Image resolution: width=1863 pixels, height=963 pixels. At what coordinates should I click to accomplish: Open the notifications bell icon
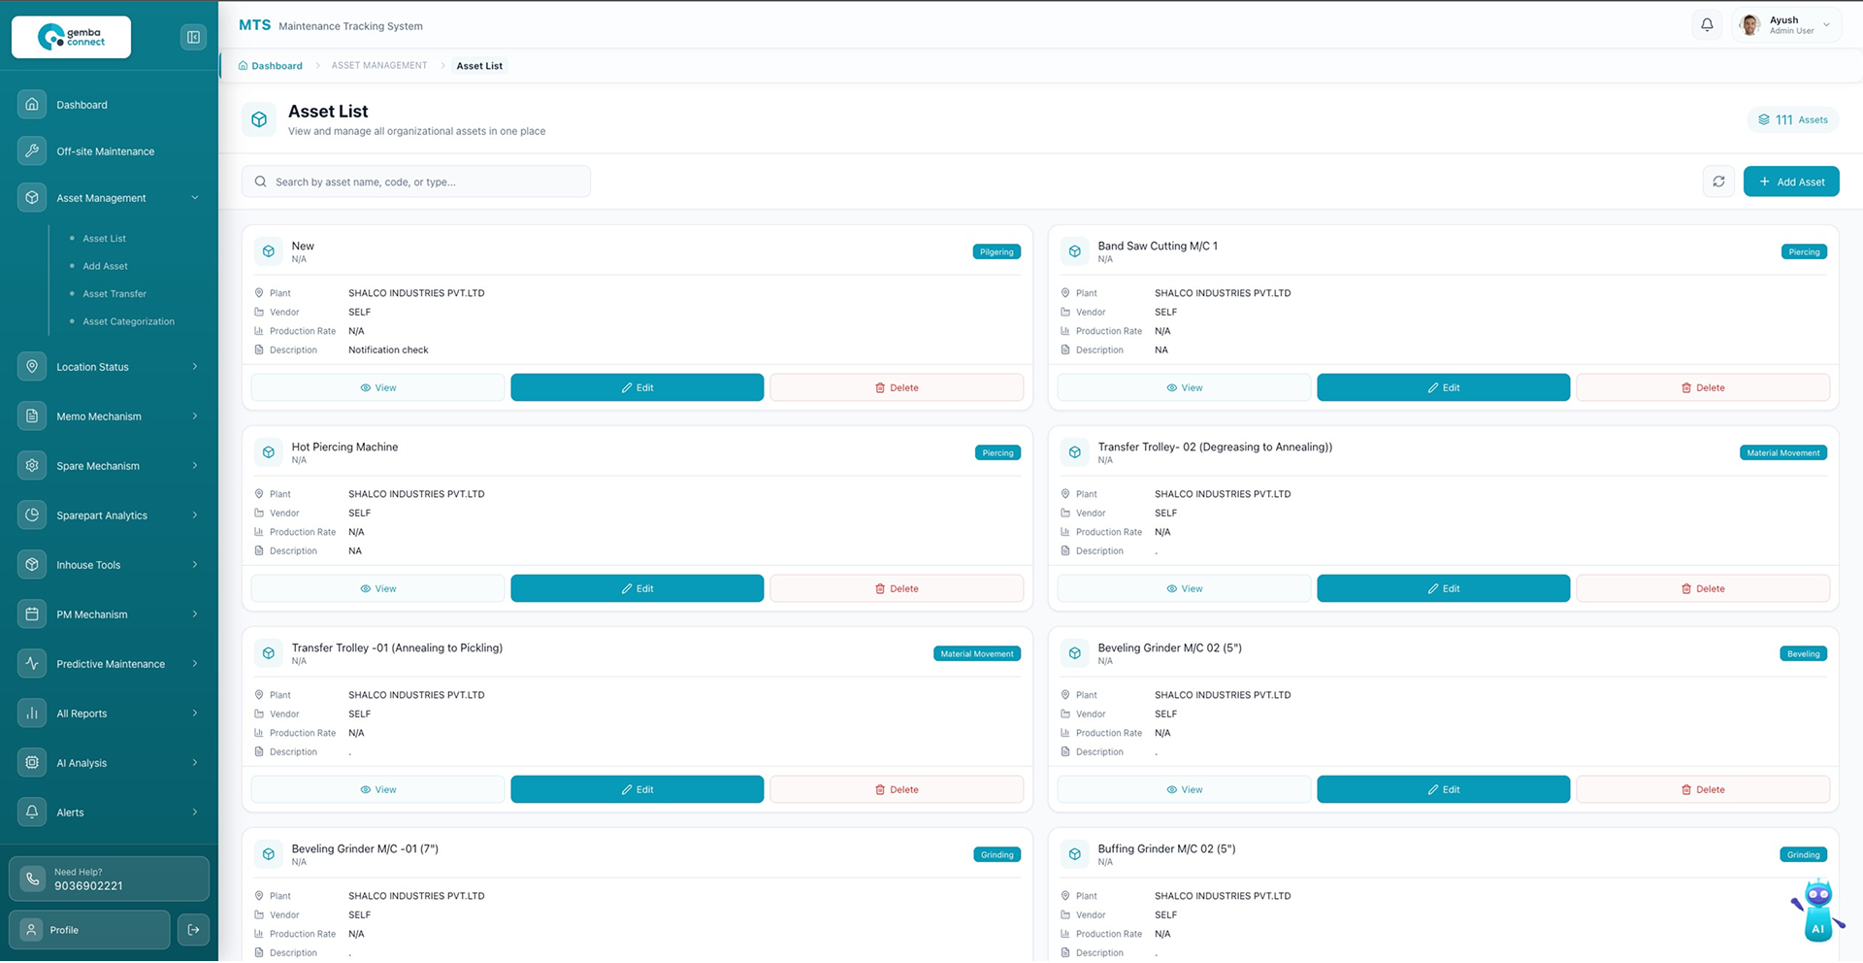tap(1707, 25)
